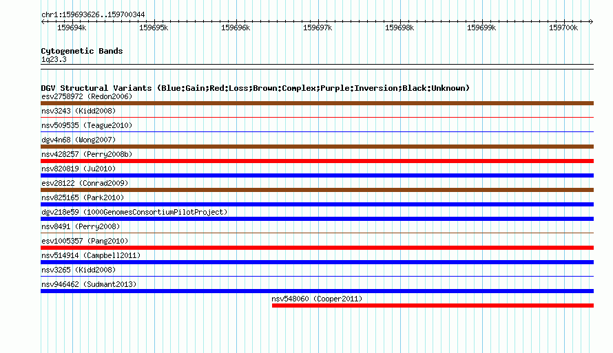
Task: Click the cytogenetic band 1q23.3 bar
Action: point(317,67)
